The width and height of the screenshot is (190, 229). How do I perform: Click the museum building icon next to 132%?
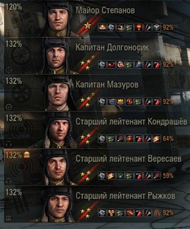click(27, 155)
